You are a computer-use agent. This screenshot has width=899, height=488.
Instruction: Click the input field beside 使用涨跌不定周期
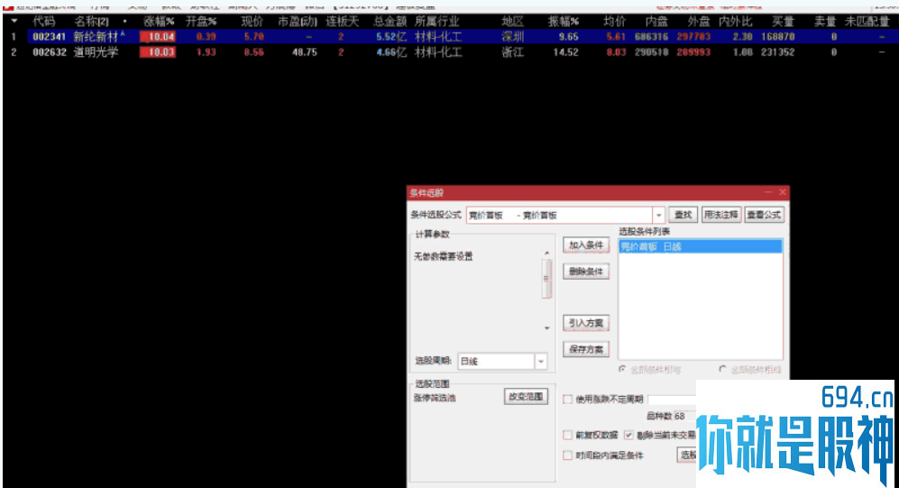tap(672, 399)
